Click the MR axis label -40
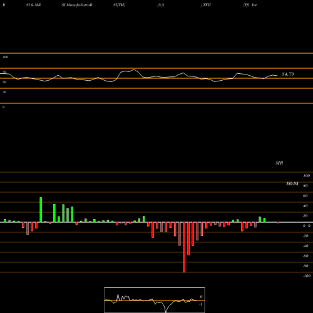 click(x=305, y=246)
